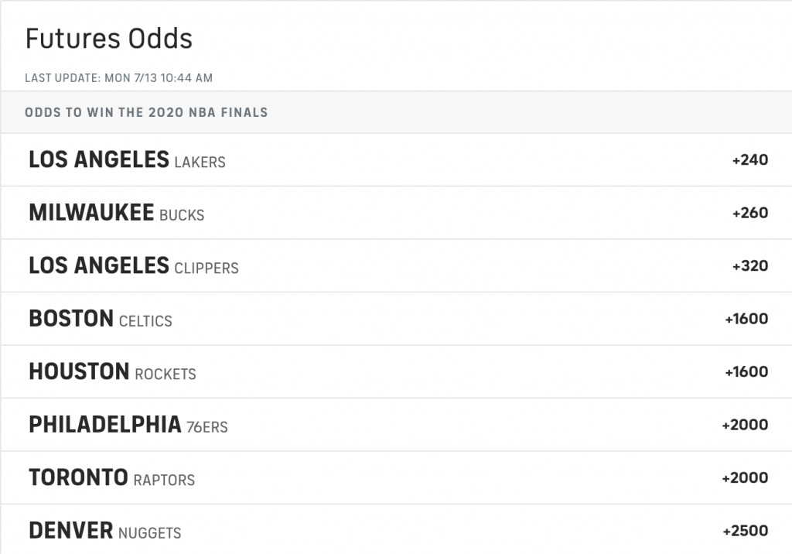Click the Los Angeles Clippers team name
Screen dimensions: 792x554
[134, 266]
